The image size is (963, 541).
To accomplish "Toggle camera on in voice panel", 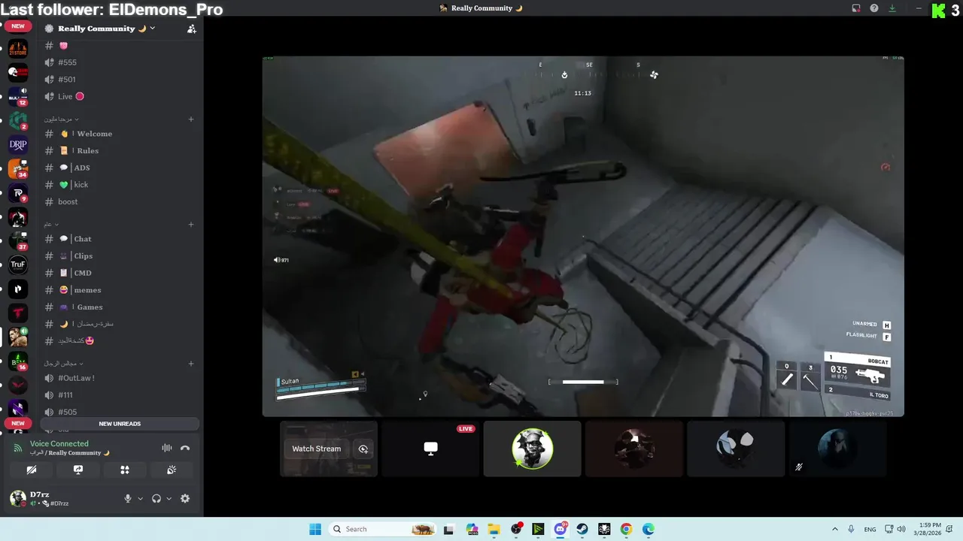I will [32, 470].
